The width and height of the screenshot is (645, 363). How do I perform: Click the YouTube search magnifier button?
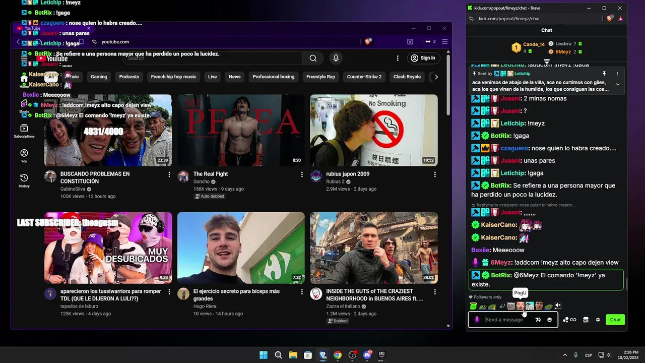point(313,58)
